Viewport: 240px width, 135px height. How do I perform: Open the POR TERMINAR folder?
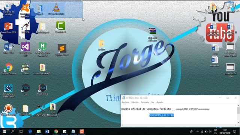tap(53, 109)
